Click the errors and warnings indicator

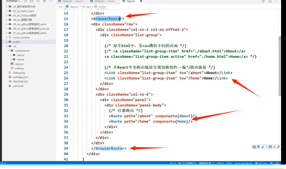(x=3, y=163)
